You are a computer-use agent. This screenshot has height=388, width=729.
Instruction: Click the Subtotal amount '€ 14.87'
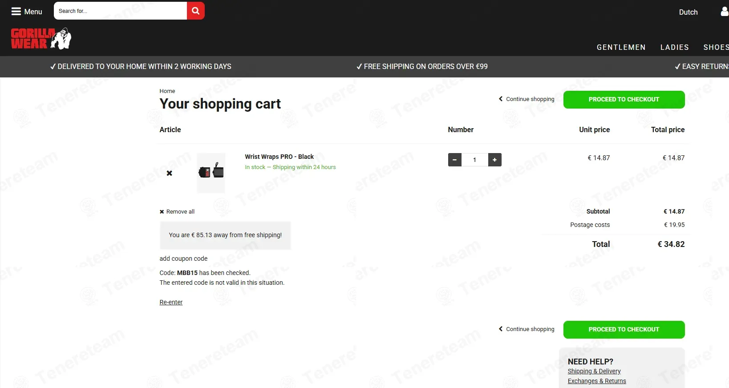point(674,211)
